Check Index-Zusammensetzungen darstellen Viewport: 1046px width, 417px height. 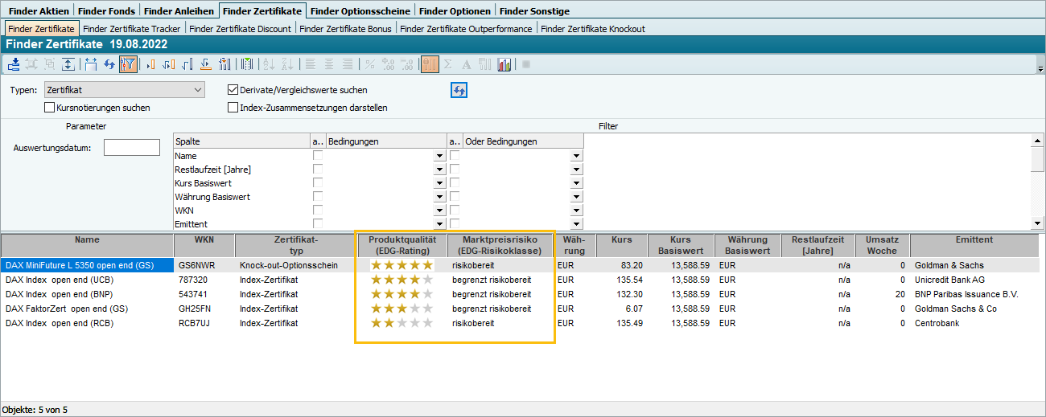[x=233, y=107]
